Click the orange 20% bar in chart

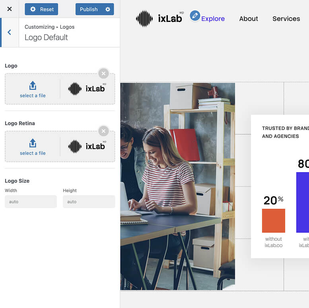click(x=274, y=221)
